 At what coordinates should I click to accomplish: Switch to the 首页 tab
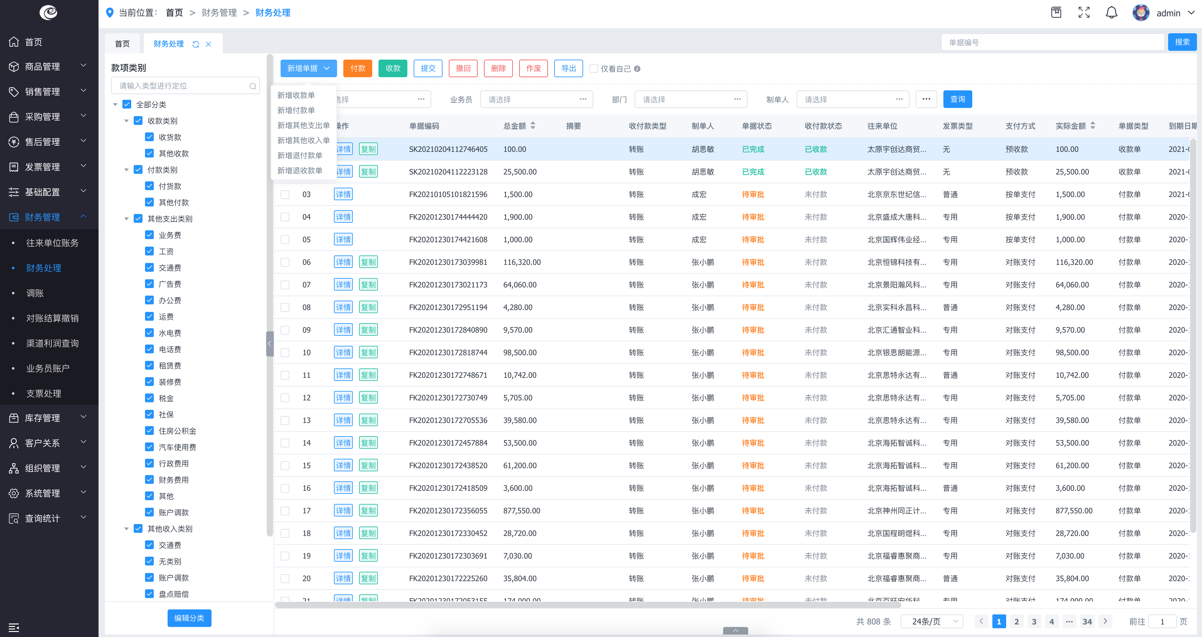(x=122, y=44)
